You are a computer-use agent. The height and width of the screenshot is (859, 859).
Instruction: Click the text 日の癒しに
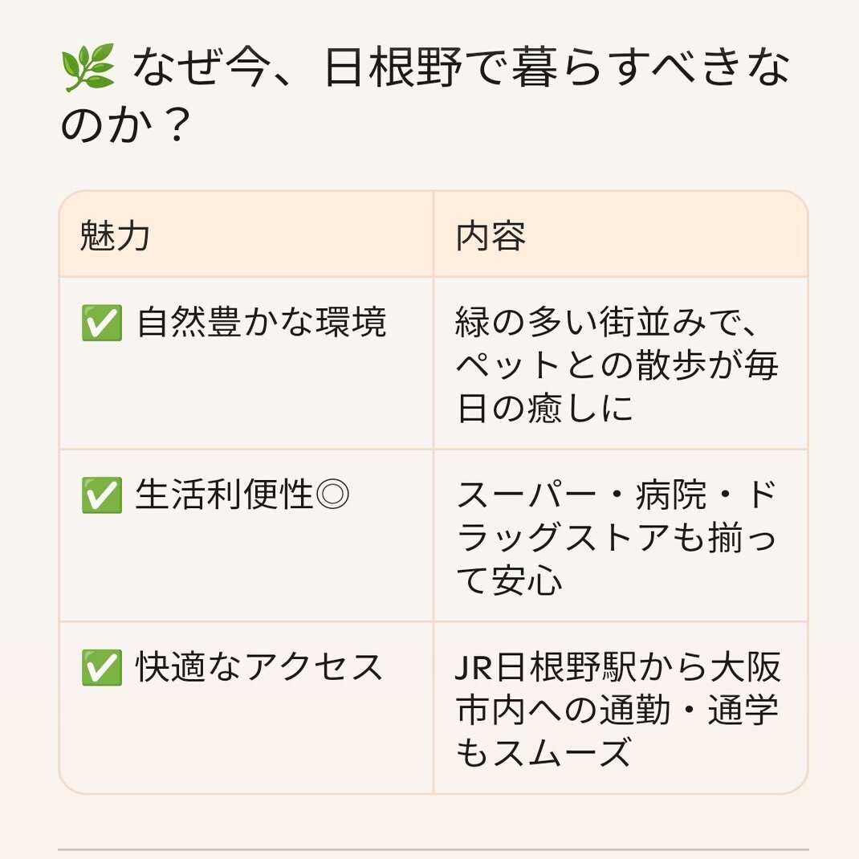pos(545,408)
